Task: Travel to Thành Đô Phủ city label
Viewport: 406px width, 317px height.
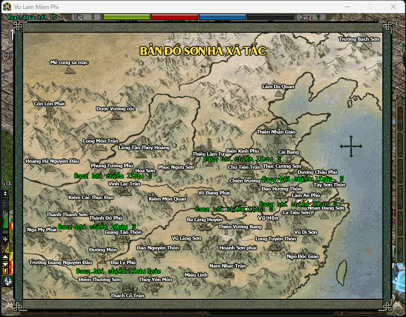Action: click(x=105, y=218)
